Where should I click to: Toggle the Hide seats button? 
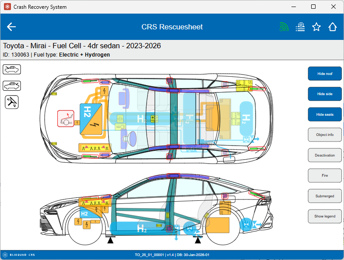(x=324, y=114)
